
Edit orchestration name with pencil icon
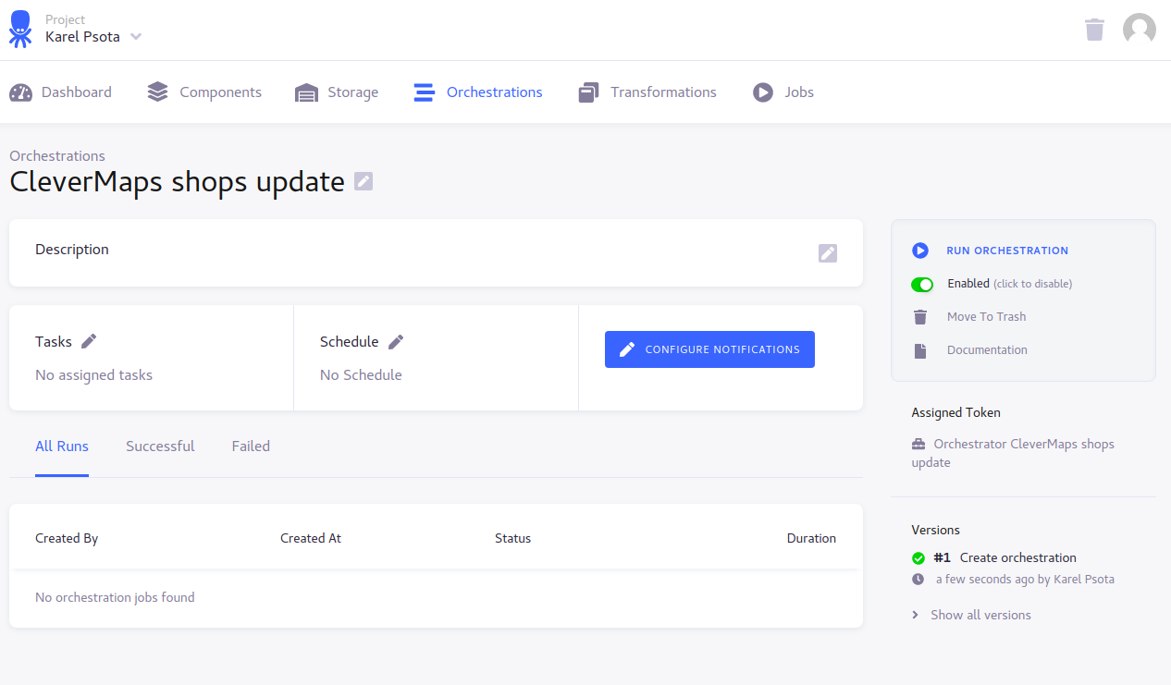[364, 182]
